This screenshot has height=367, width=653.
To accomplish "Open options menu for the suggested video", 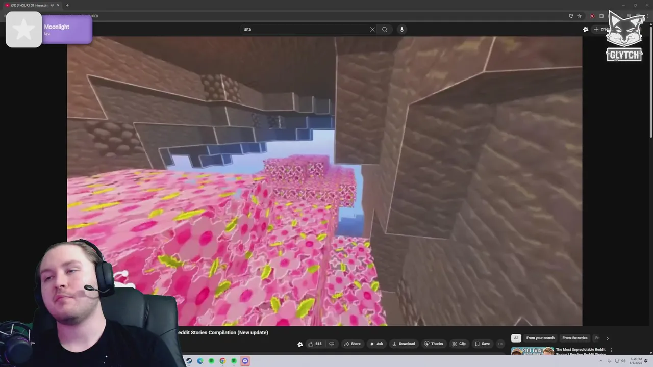I will point(612,350).
